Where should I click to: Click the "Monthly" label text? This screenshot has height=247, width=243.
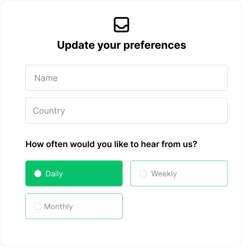[x=59, y=207]
